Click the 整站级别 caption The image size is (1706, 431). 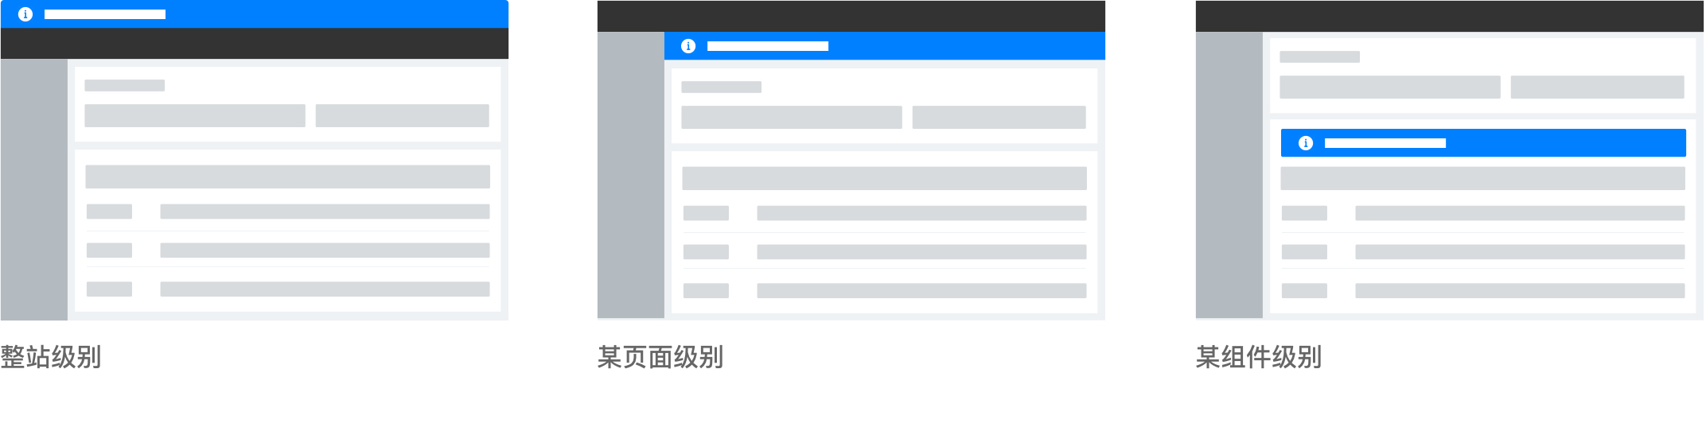[x=51, y=357]
